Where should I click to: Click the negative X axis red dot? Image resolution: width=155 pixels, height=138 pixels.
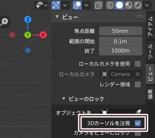(12, 35)
